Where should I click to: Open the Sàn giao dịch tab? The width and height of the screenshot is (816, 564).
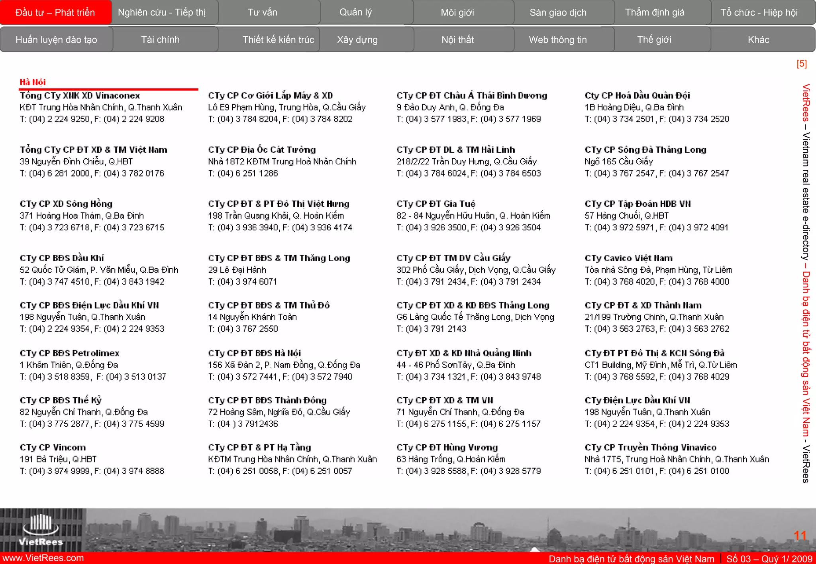(x=564, y=12)
